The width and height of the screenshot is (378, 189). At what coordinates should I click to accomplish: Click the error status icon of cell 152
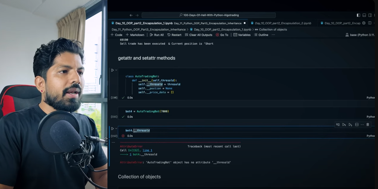[x=123, y=136]
